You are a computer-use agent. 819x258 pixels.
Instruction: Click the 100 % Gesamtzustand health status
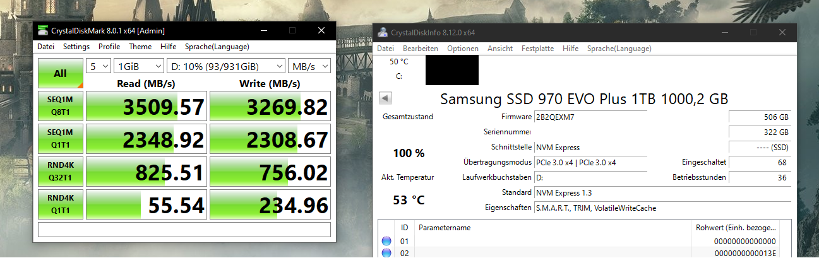tap(409, 153)
